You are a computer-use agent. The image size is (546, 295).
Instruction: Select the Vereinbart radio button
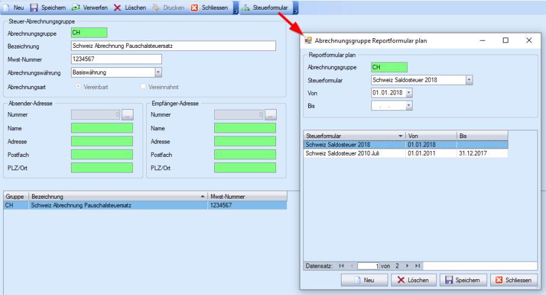point(78,86)
